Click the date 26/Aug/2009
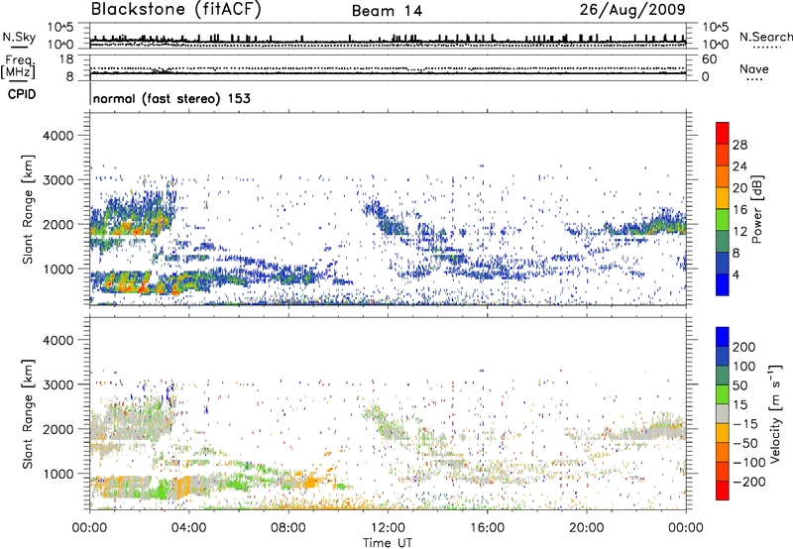 pos(632,10)
